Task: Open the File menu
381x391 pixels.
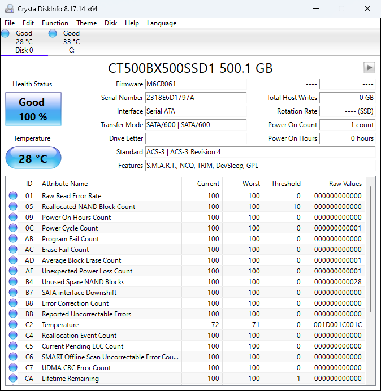Action: (10, 23)
